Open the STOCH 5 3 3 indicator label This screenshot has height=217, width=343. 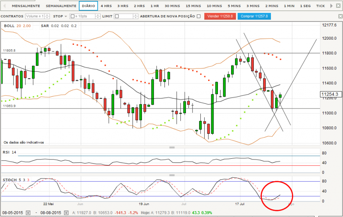point(16,180)
